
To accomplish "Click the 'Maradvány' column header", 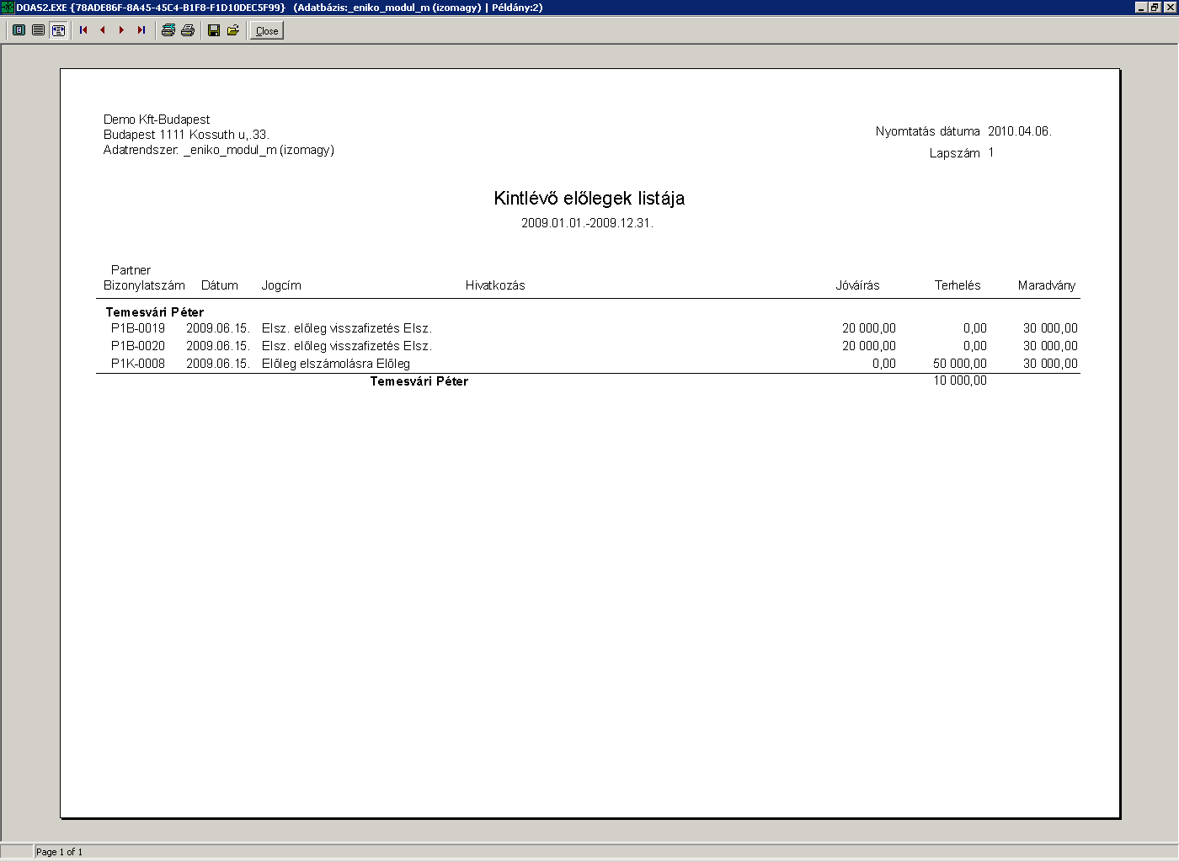I will (x=1047, y=285).
